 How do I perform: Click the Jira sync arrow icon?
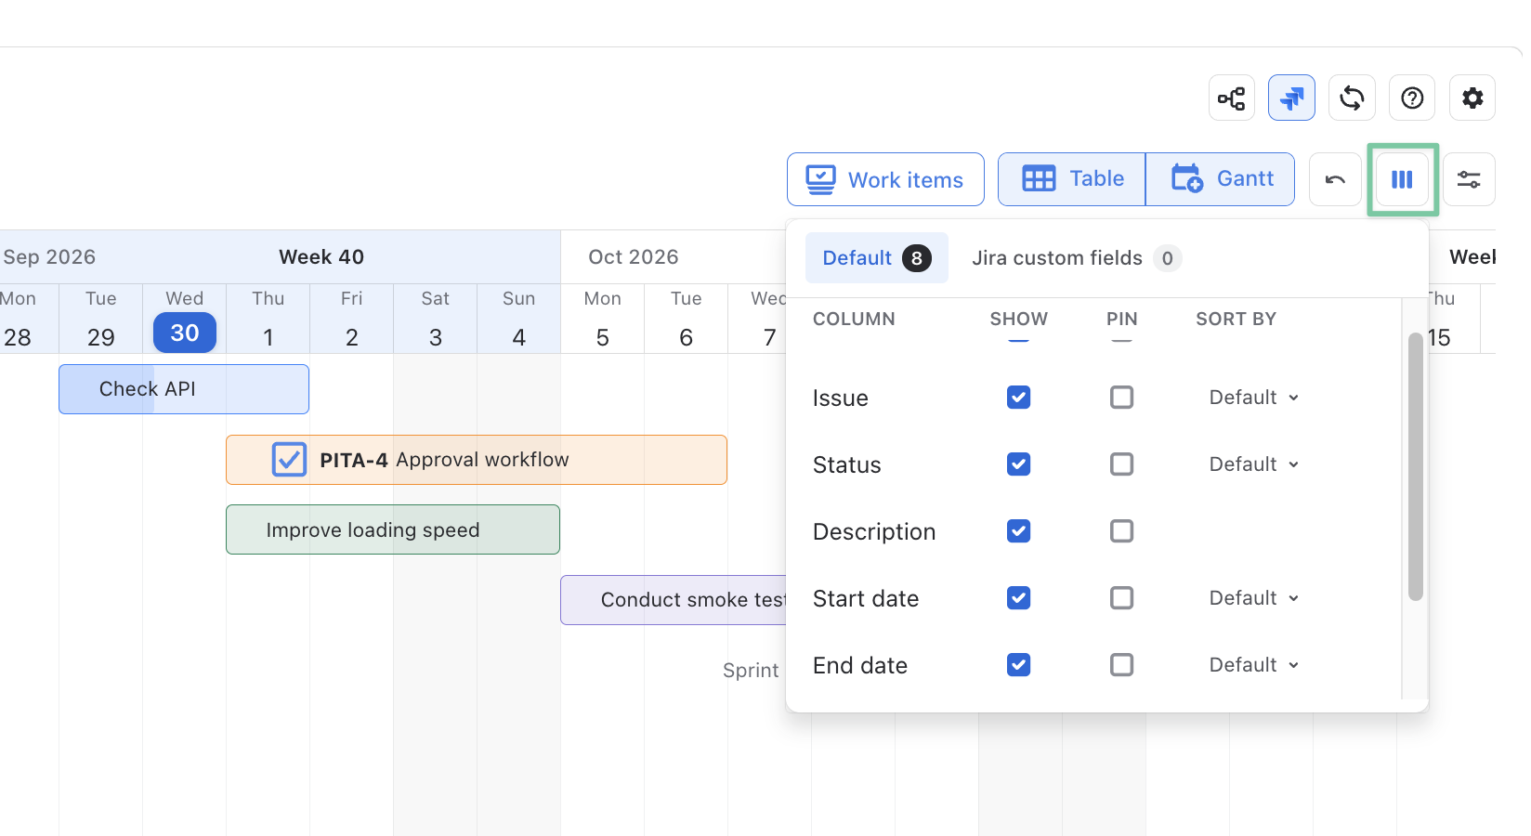[1291, 98]
